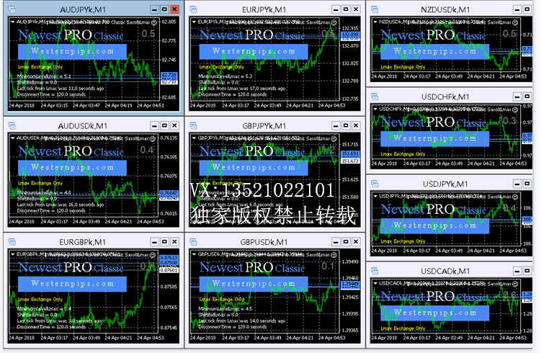This screenshot has width=541, height=353.
Task: Click the AUDJPYk,M1 window chart icon
Action: (x=12, y=9)
